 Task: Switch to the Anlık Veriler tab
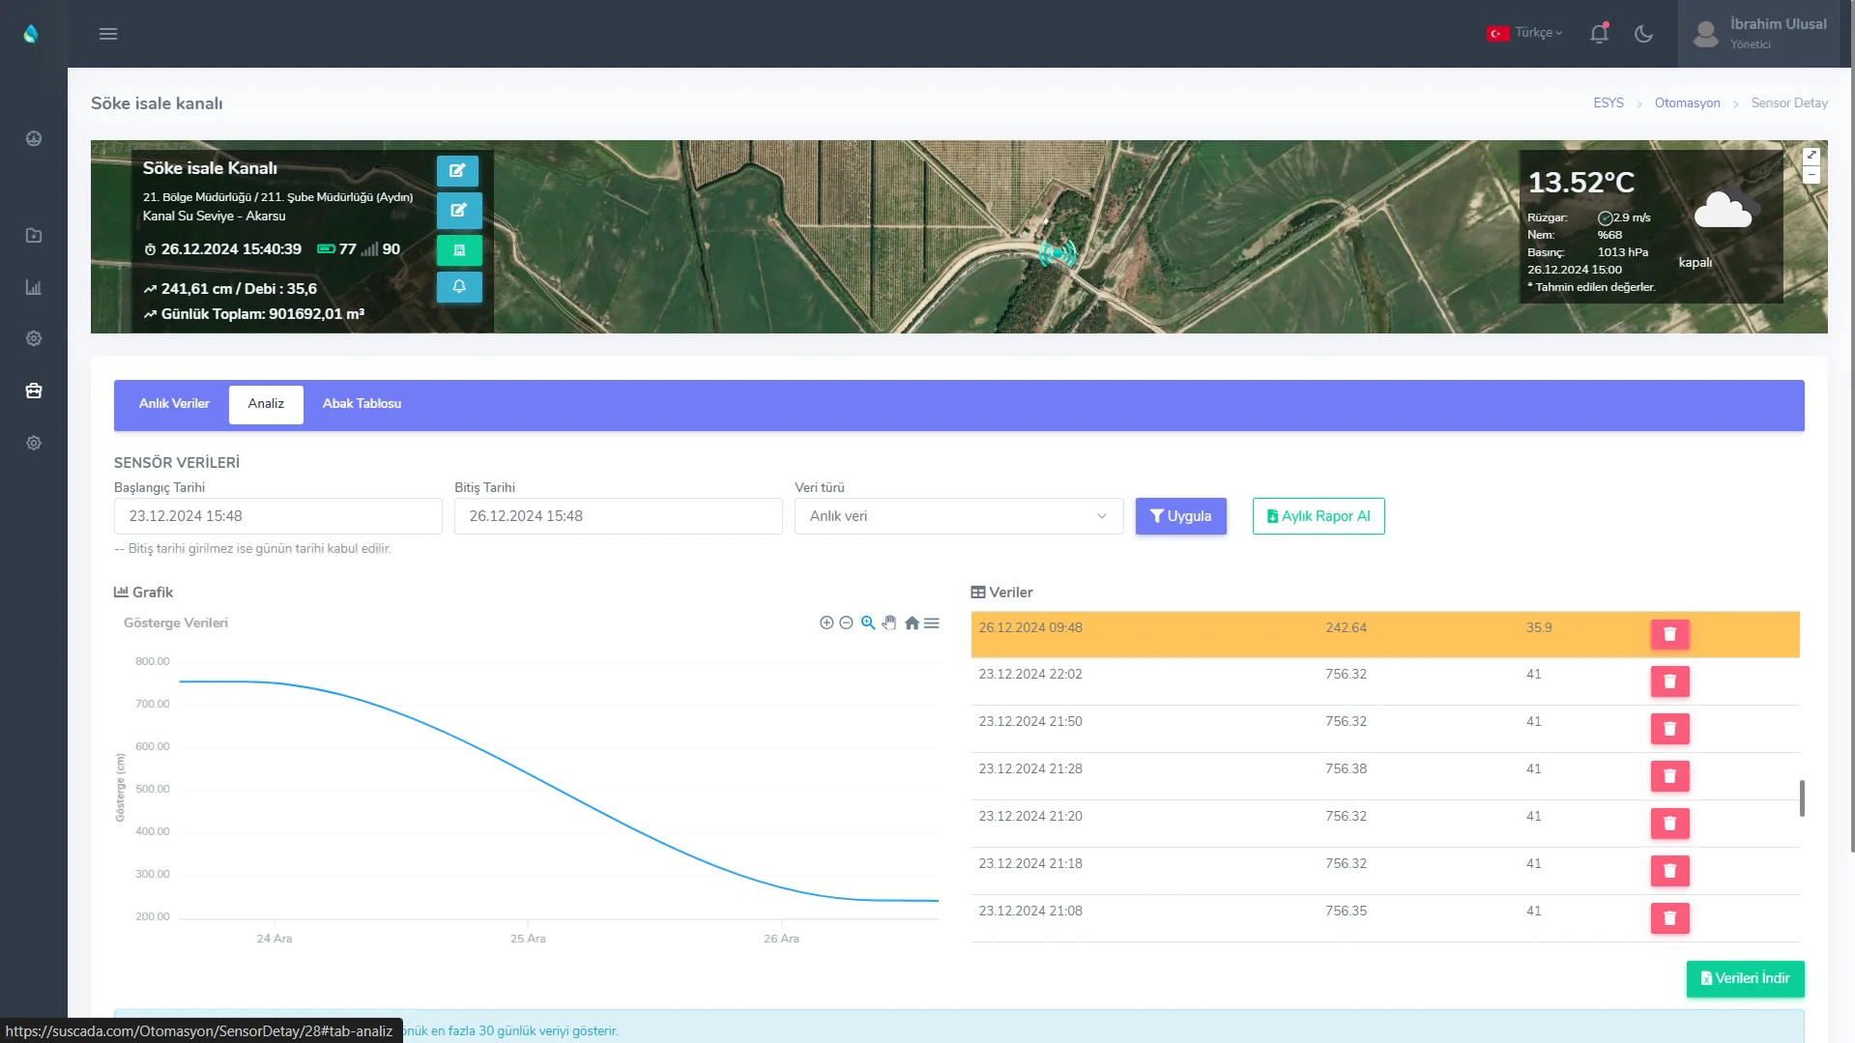click(174, 404)
